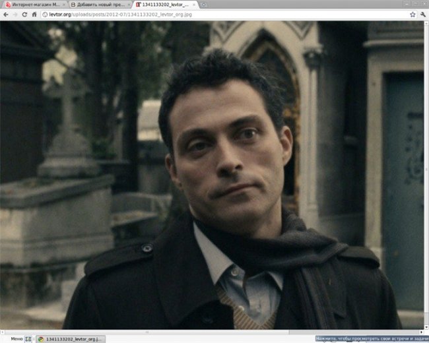
Task: Click the browser Forward arrow
Action: click(x=15, y=14)
